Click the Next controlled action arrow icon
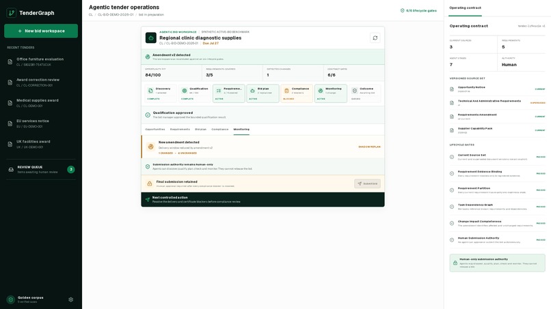 click(x=148, y=199)
